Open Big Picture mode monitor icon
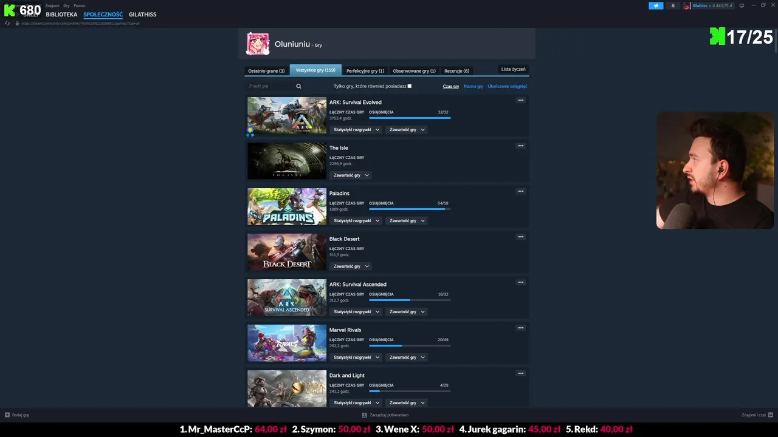Image resolution: width=778 pixels, height=437 pixels. [742, 5]
